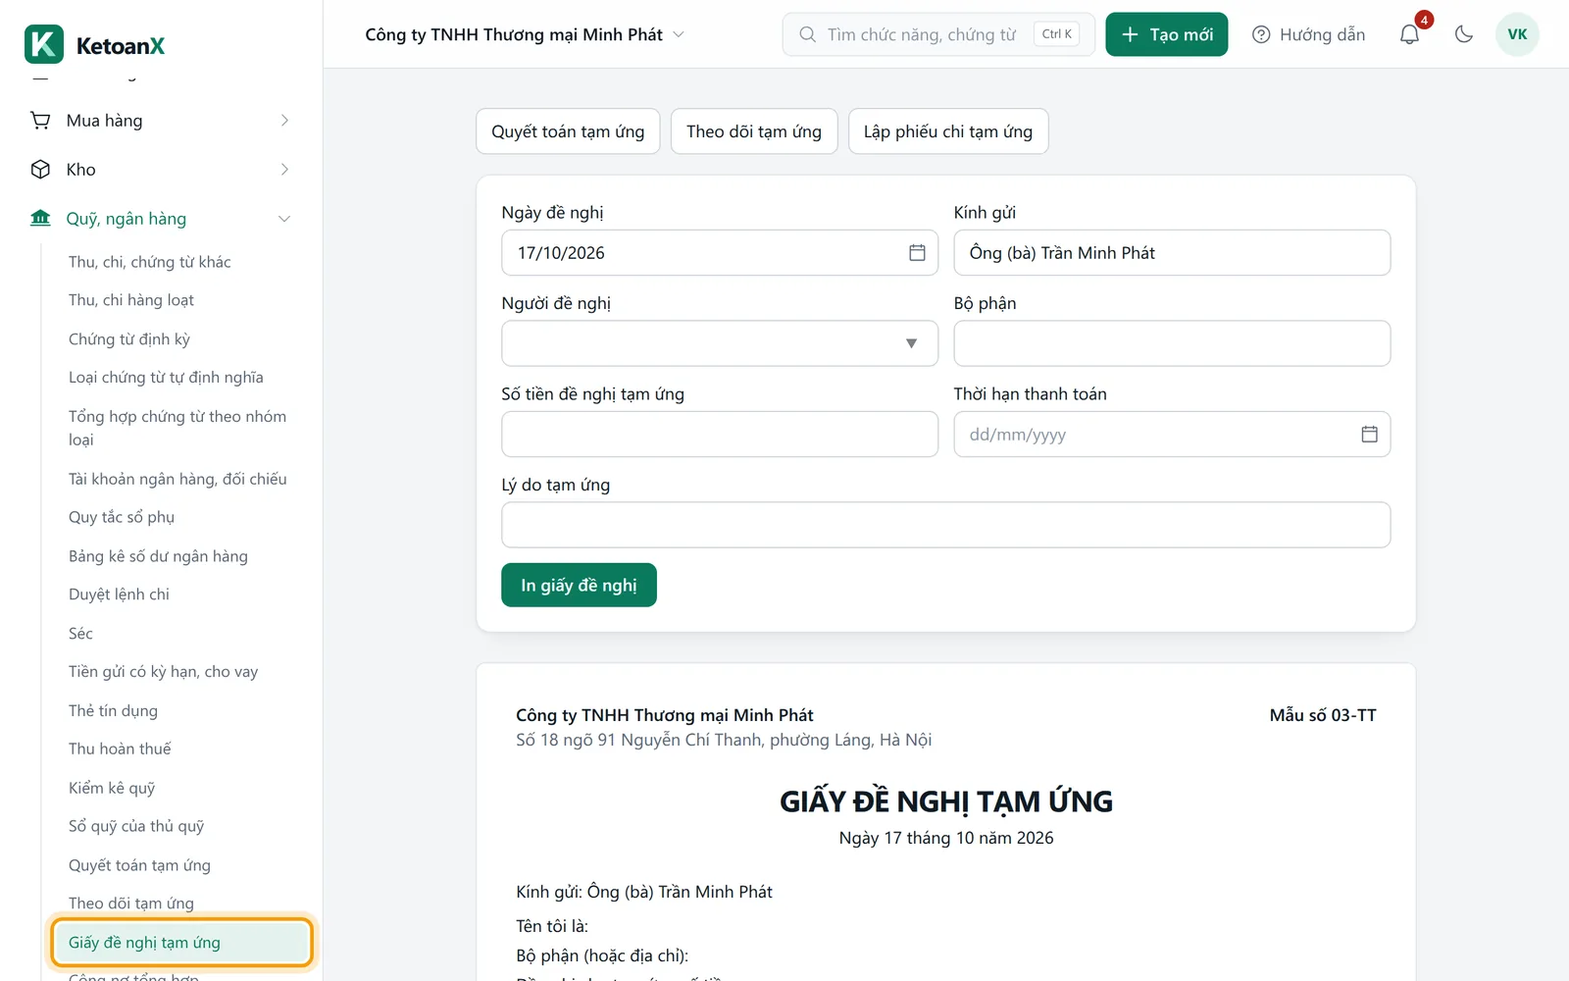This screenshot has height=981, width=1569.
Task: Click Lập phiếu chi tạm ứng button
Action: pos(948,131)
